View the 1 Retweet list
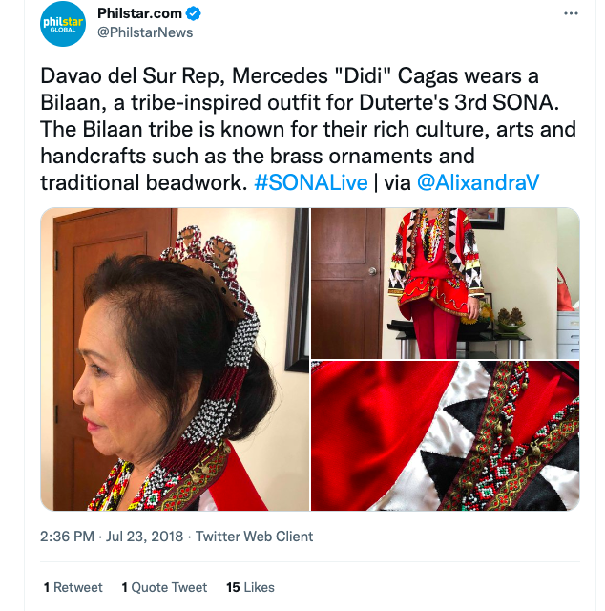Screen dimensions: 605x611 [x=73, y=587]
